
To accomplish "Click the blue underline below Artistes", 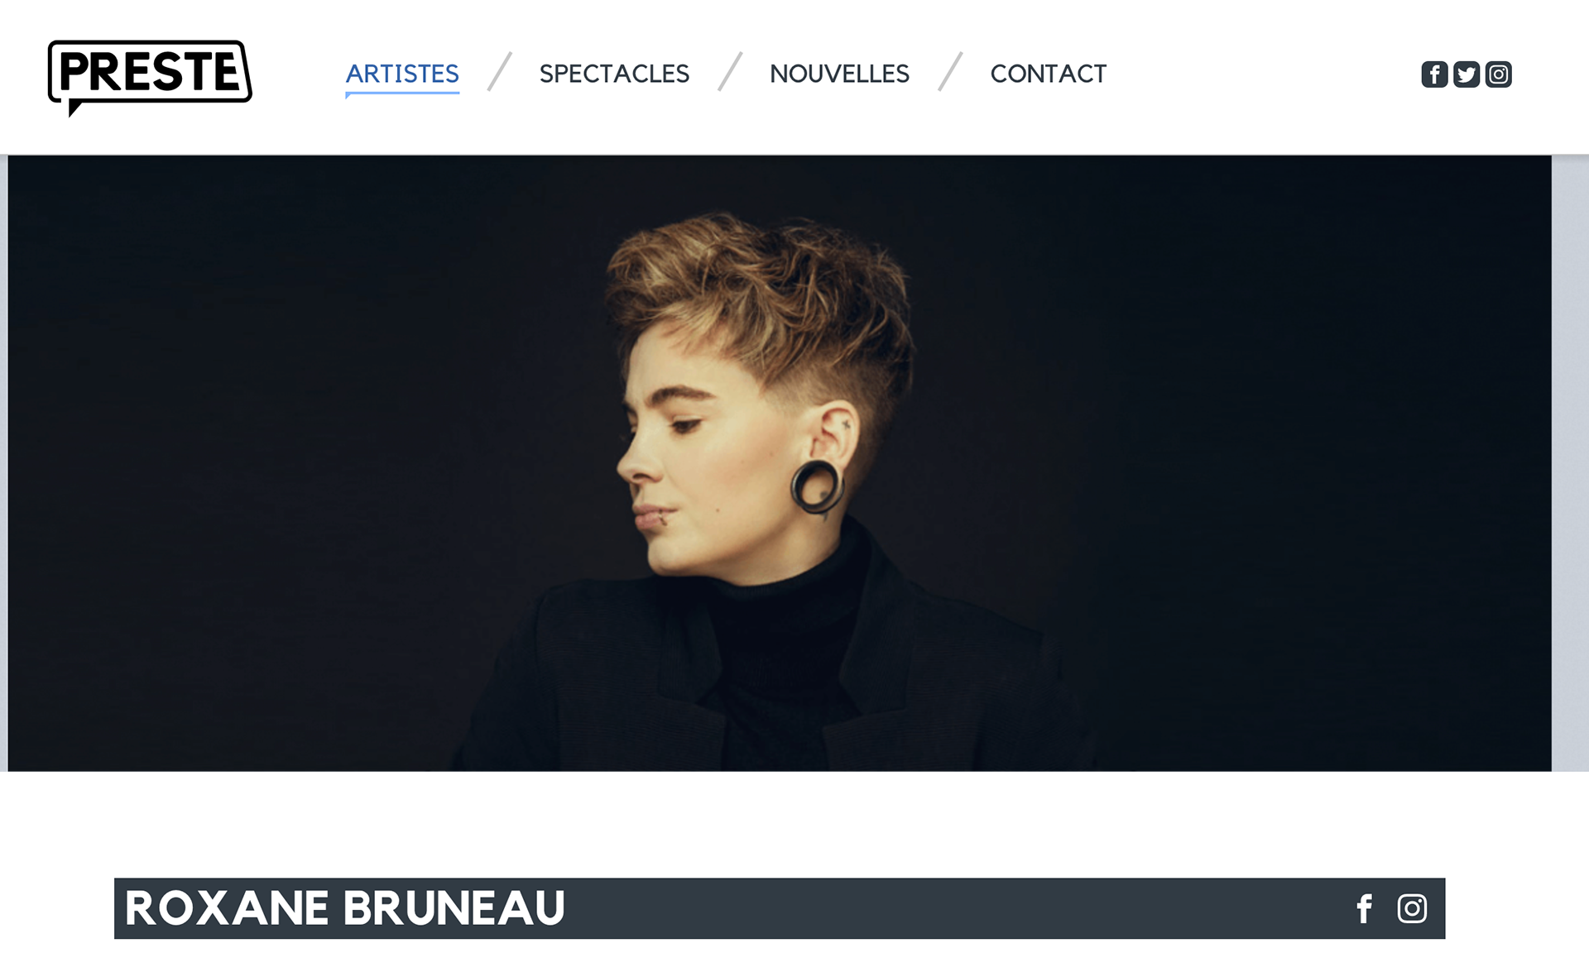I will 402,93.
